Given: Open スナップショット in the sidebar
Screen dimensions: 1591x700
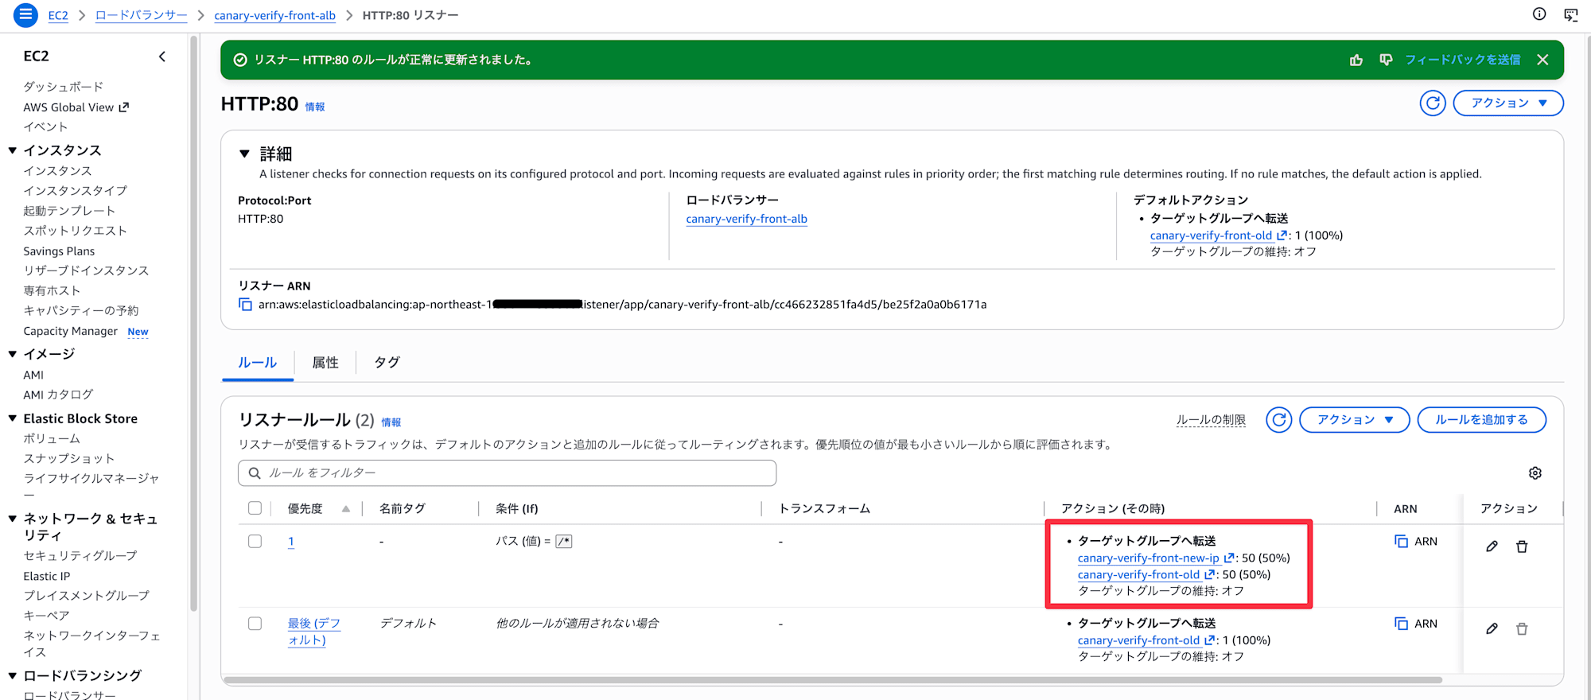Looking at the screenshot, I should 68,458.
